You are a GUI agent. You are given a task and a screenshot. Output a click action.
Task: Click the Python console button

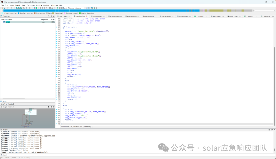[3, 155]
